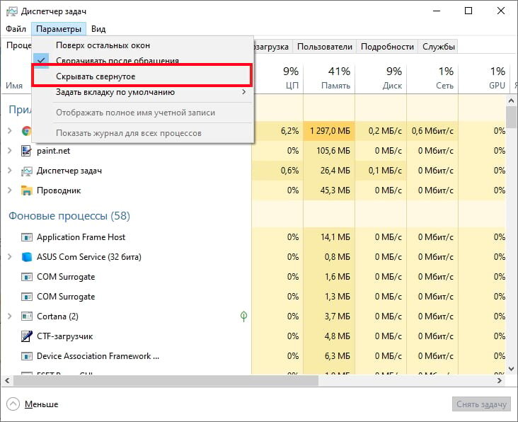518x422 pixels.
Task: Click the Cortana green leaf status icon
Action: coord(243,316)
